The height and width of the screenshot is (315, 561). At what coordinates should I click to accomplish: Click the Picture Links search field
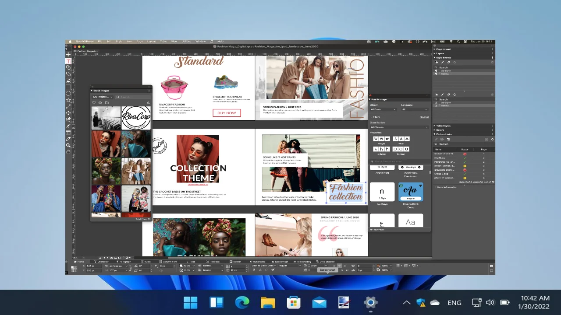(x=463, y=144)
